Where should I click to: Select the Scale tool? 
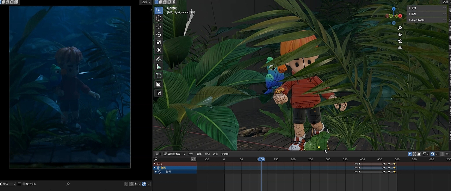click(159, 42)
